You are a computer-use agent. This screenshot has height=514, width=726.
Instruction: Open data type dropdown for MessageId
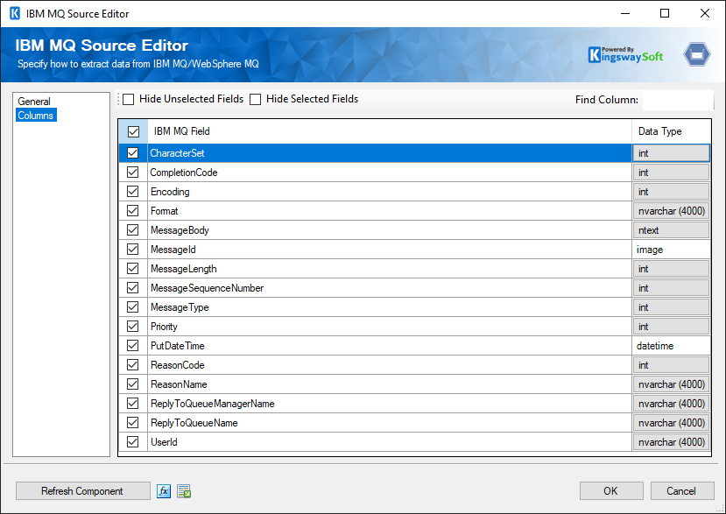tap(671, 250)
